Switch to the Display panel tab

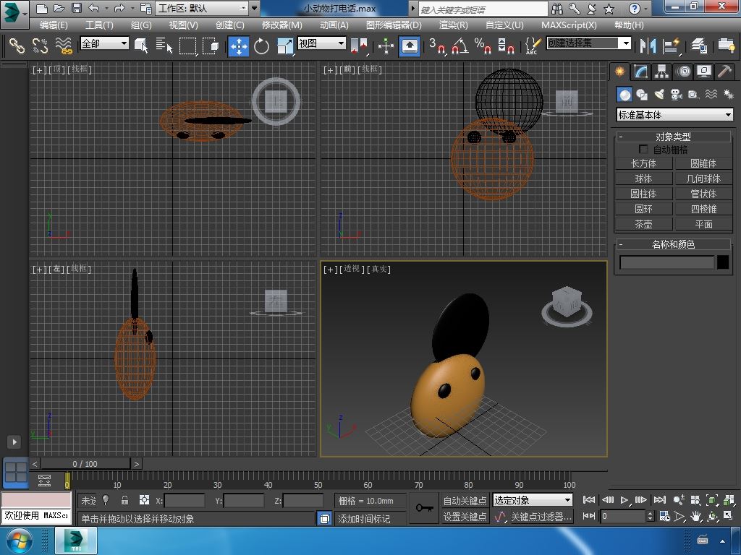pos(704,72)
